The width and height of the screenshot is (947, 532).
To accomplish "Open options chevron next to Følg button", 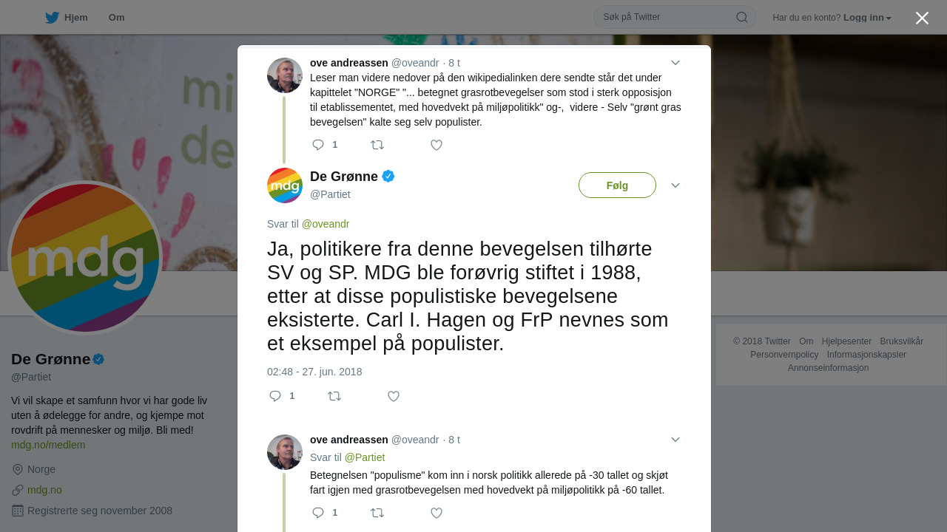I will (675, 185).
